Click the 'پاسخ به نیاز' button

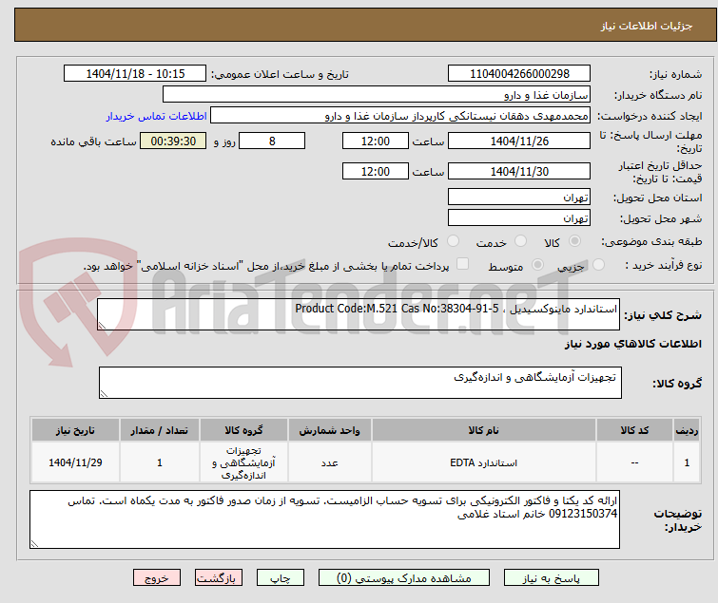[x=551, y=578]
